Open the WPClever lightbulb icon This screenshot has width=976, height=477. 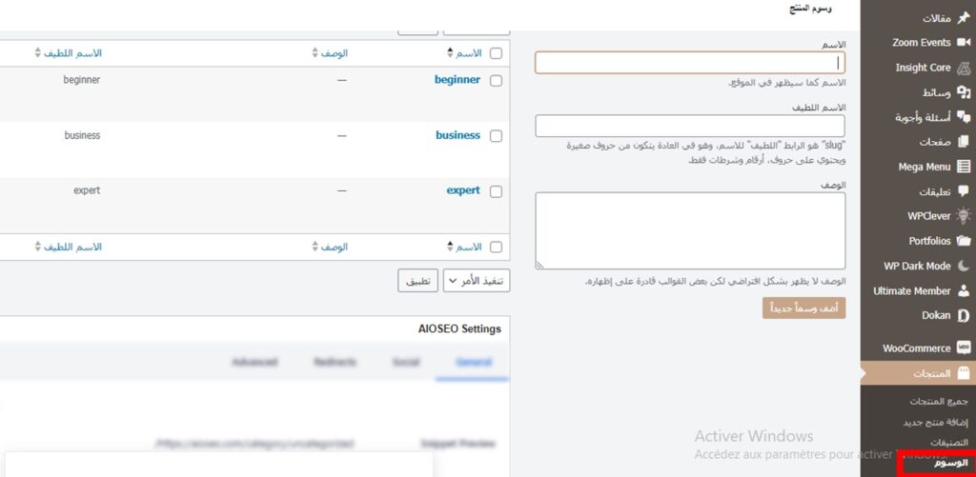pos(964,216)
